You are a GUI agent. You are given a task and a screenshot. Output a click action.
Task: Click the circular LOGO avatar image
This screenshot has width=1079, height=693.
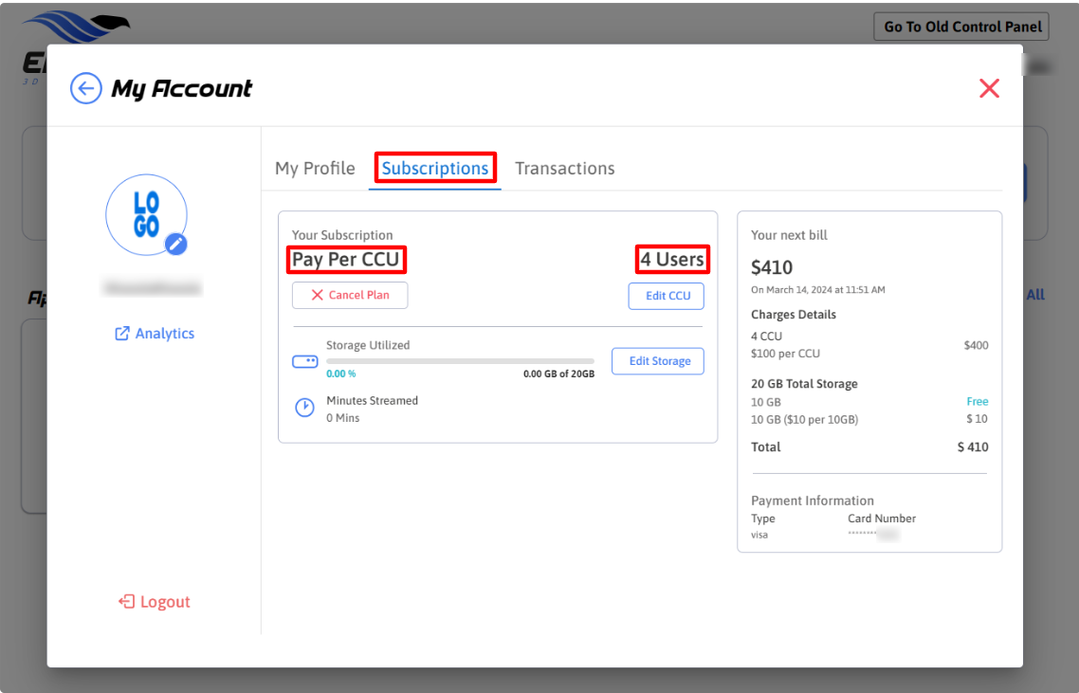[145, 213]
